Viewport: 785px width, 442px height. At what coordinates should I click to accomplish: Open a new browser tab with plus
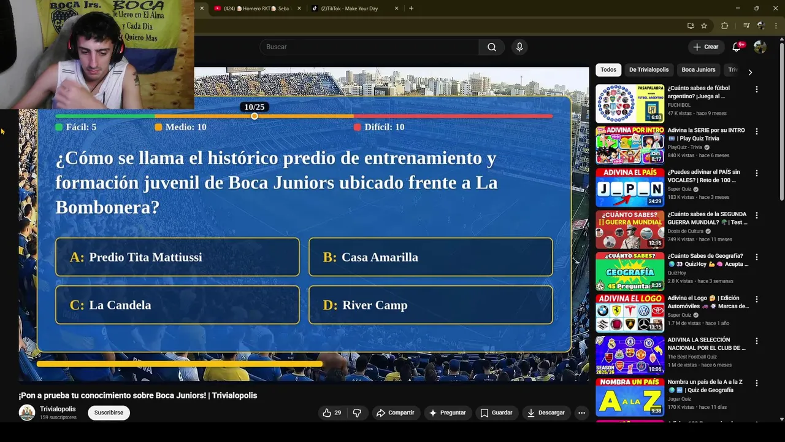point(411,9)
